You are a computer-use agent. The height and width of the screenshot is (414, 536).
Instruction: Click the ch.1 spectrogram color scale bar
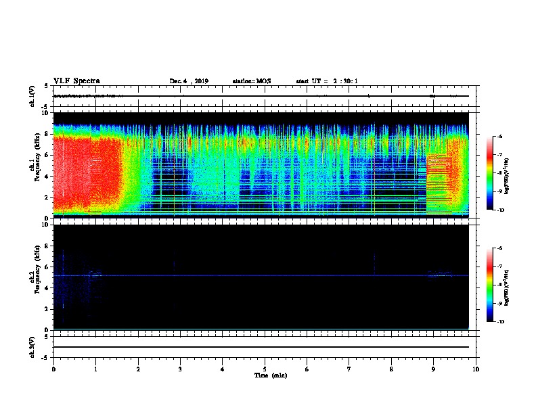tap(490, 173)
